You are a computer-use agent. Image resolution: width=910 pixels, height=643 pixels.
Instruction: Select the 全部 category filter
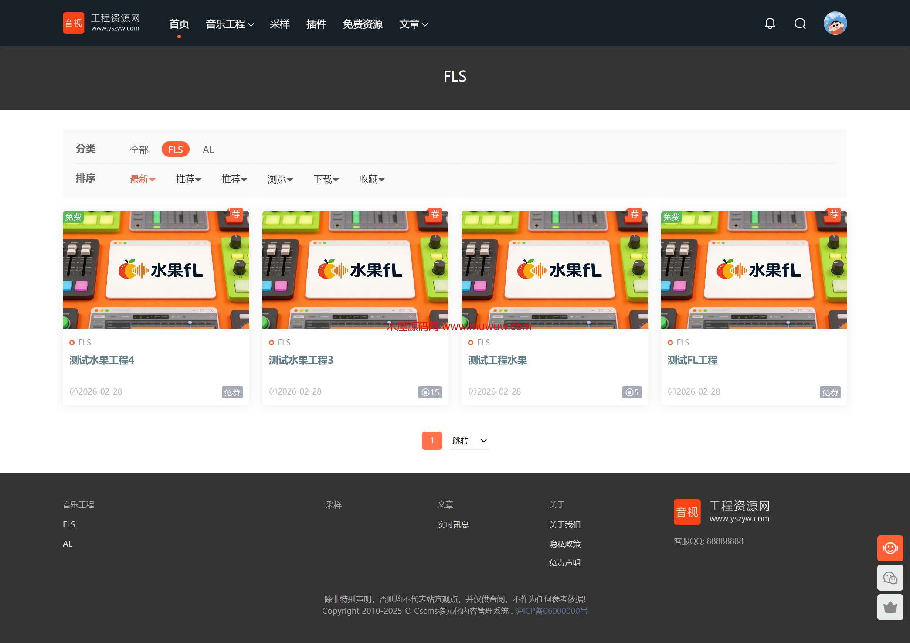139,150
